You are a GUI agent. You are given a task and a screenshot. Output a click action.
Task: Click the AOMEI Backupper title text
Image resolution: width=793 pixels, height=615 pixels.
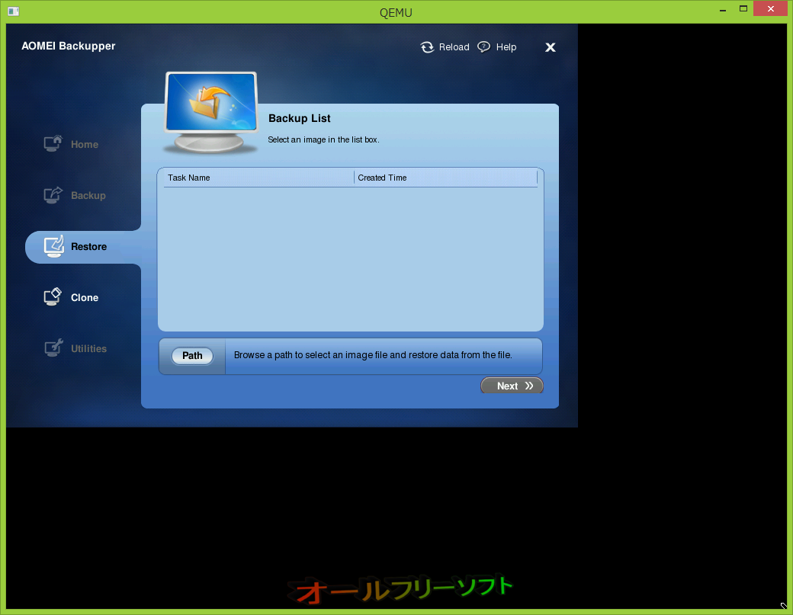point(69,46)
